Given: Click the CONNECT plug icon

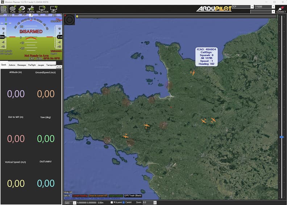Looking at the screenshot, I should 281,9.
